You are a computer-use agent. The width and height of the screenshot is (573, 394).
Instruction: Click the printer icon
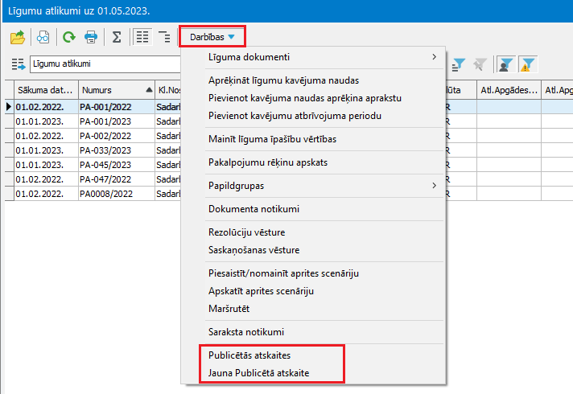91,37
